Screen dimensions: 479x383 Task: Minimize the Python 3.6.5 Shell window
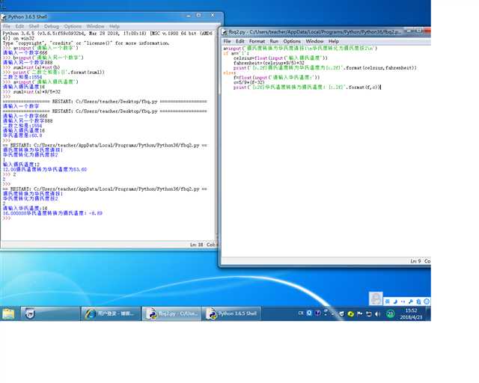[x=189, y=15]
